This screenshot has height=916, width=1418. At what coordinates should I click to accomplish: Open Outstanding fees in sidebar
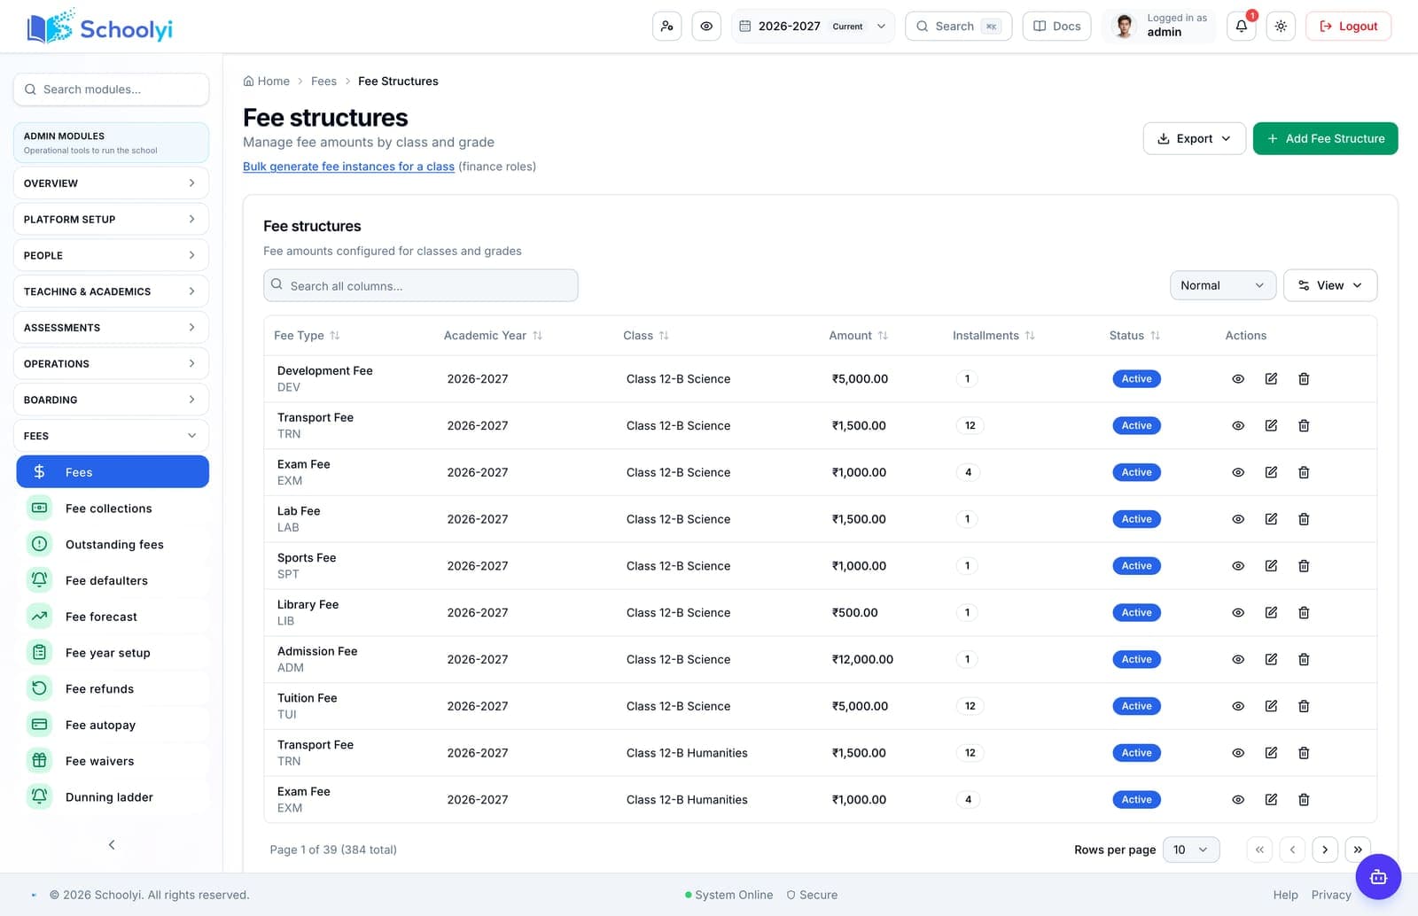[113, 545]
